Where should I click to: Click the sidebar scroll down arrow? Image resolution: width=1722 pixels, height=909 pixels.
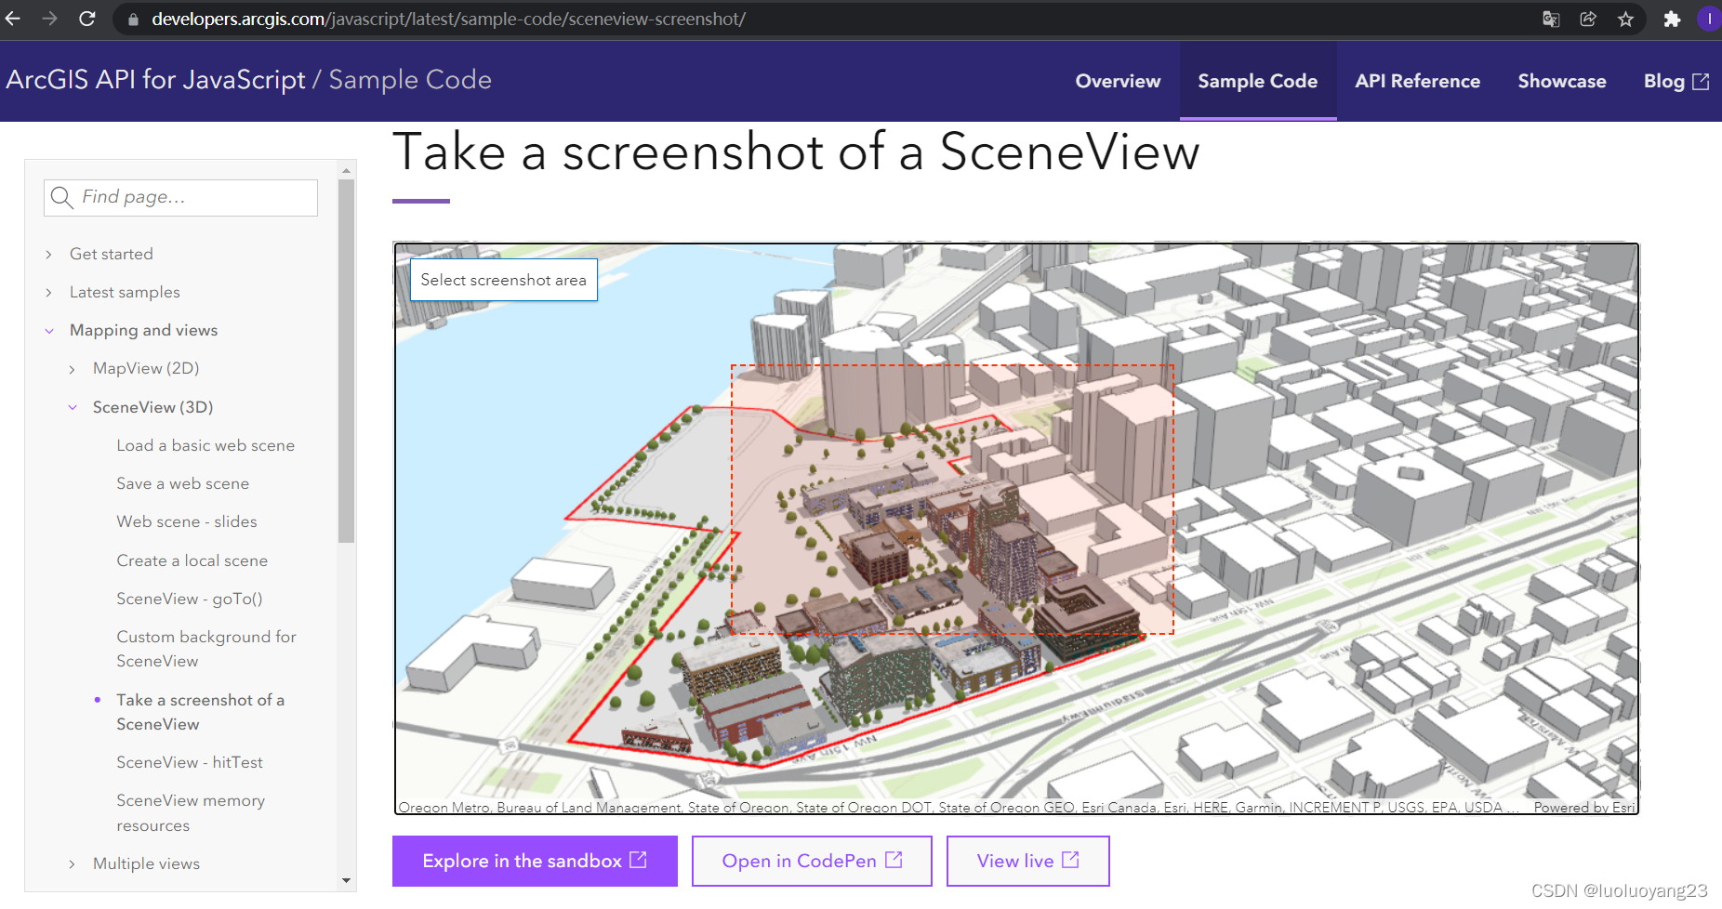pos(347,880)
